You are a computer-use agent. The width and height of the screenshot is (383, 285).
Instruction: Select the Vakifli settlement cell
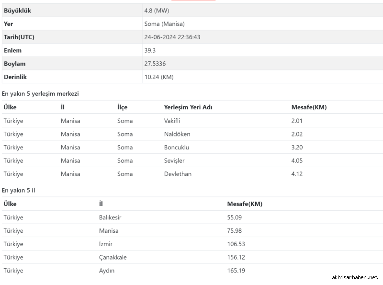coord(172,121)
